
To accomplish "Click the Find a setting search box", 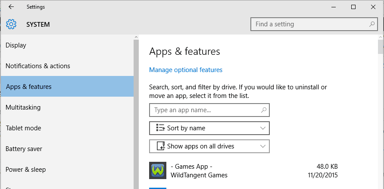I will point(314,24).
